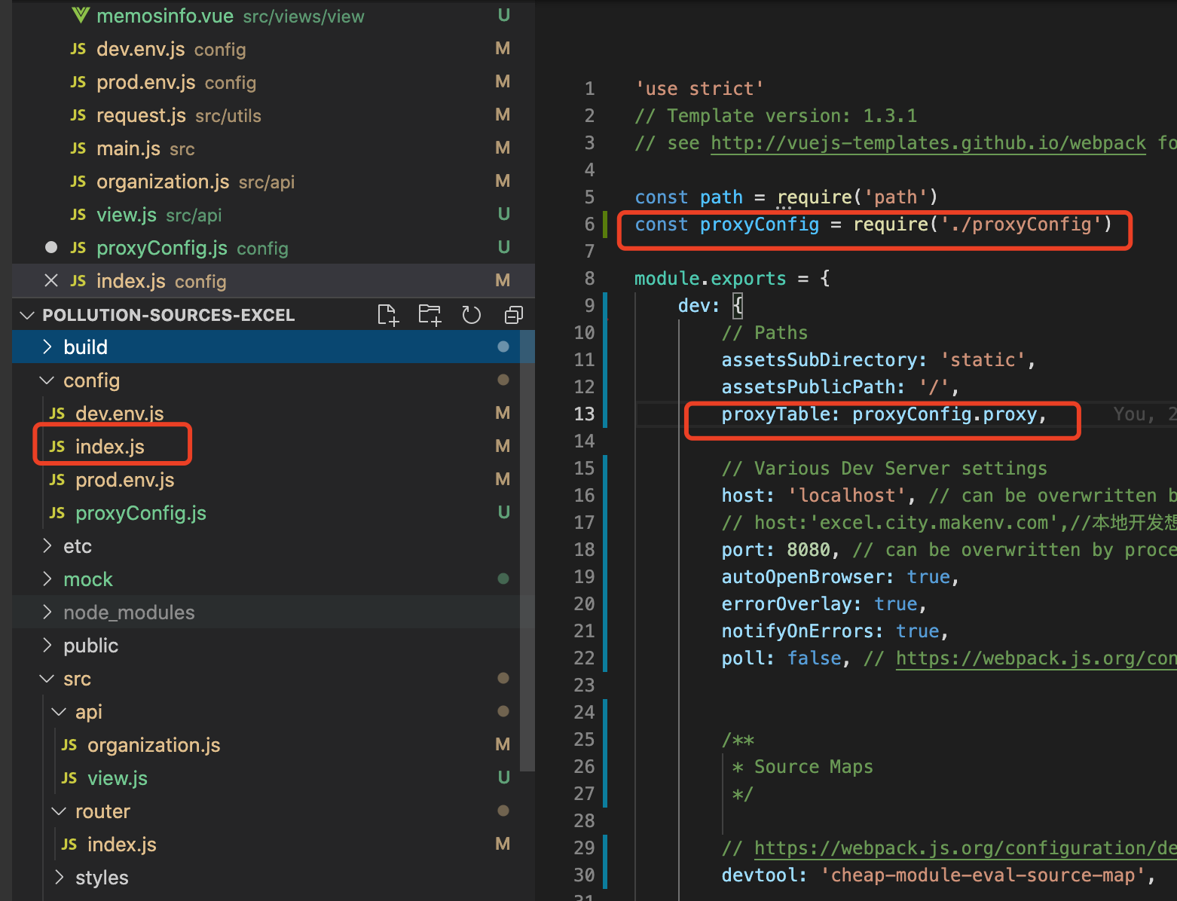Collapse the POLLUTION-SOURCES-EXCEL section header
This screenshot has height=901, width=1177.
click(x=27, y=315)
